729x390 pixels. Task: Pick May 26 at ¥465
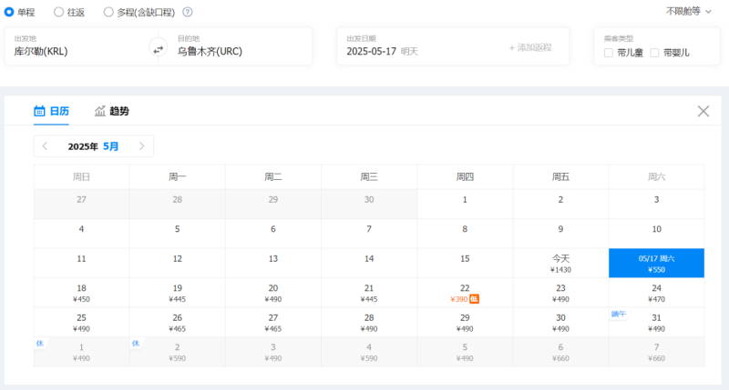click(x=177, y=323)
